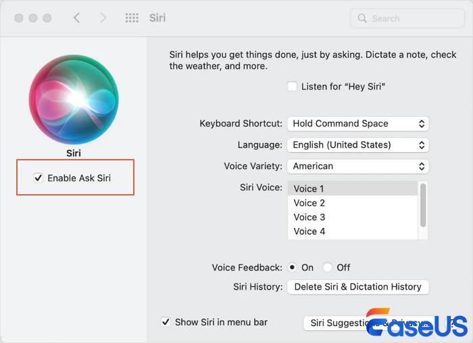Zoom the Siri preferences window
This screenshot has width=473, height=343.
point(47,18)
